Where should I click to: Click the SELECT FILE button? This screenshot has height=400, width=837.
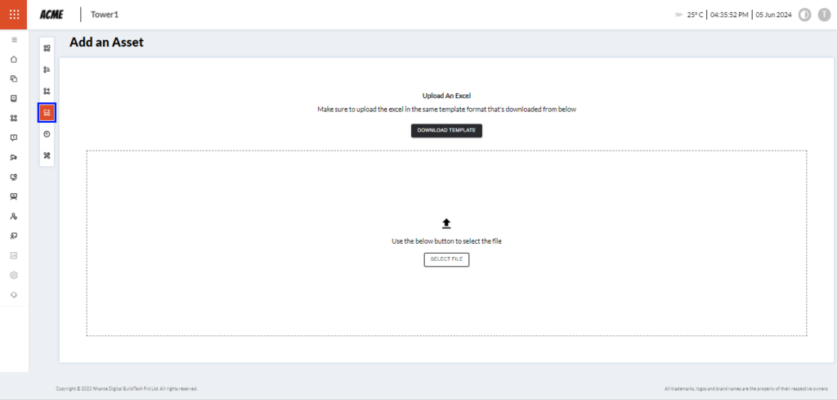[446, 259]
